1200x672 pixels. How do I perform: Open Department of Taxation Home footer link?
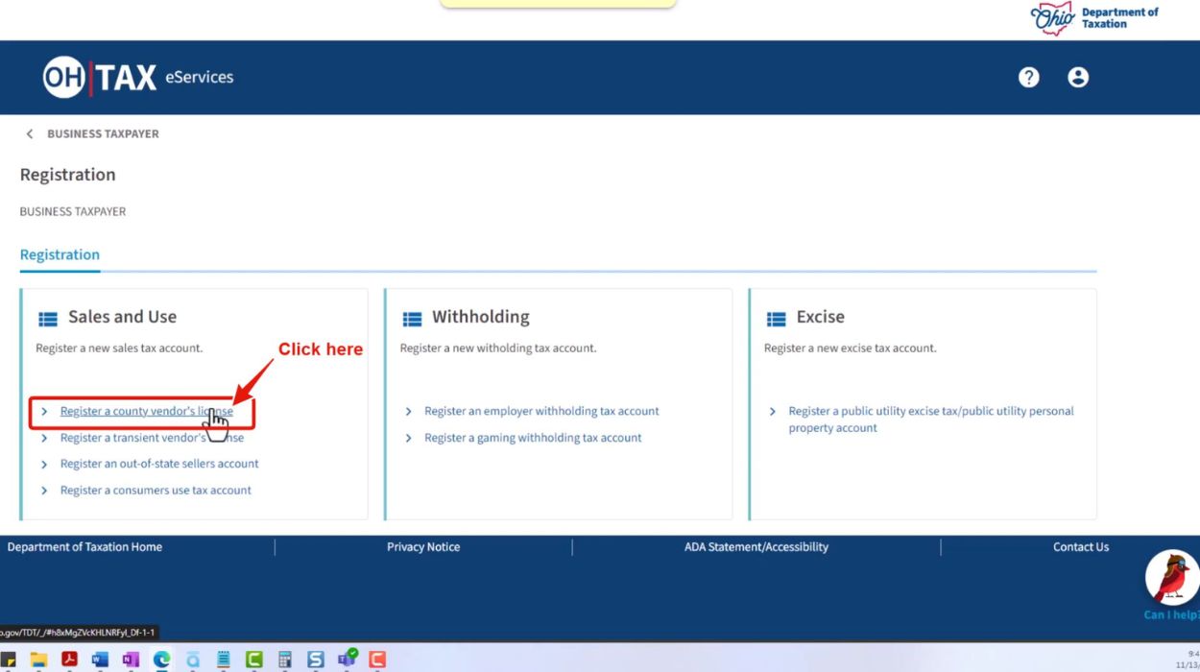[x=84, y=547]
